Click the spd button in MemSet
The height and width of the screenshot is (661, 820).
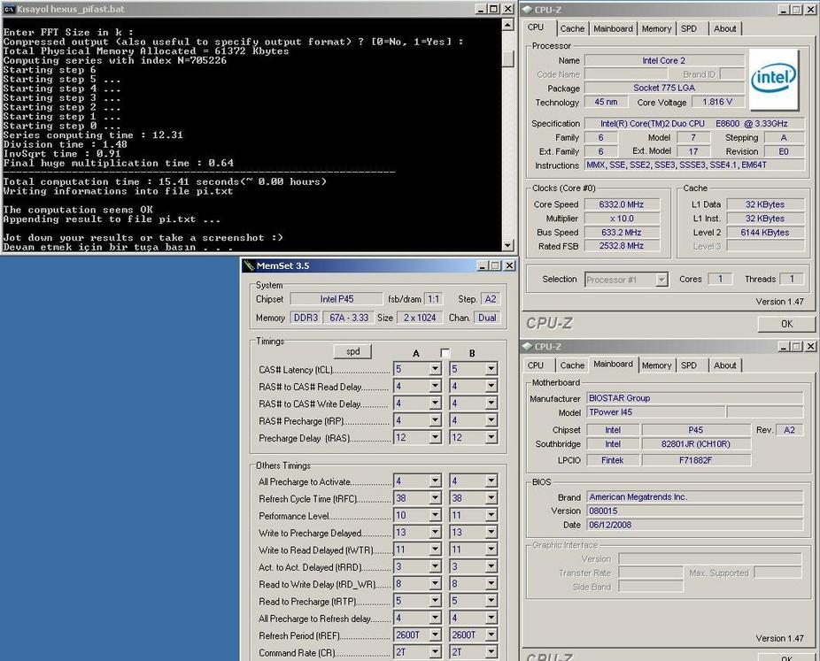click(x=353, y=351)
